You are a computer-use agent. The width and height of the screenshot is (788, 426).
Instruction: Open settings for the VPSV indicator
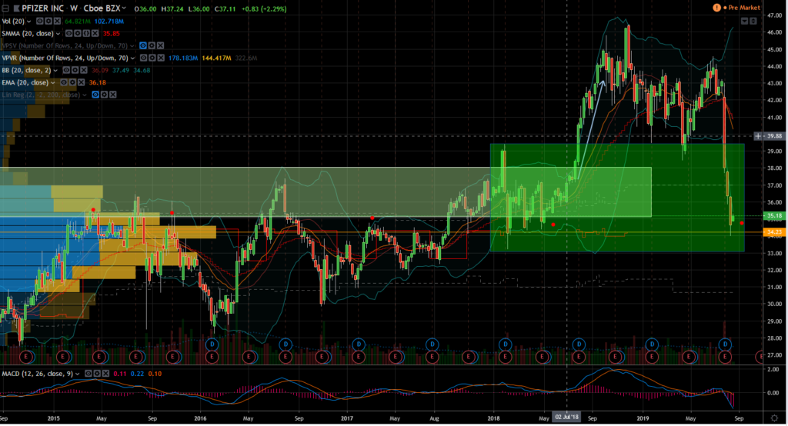[x=152, y=45]
